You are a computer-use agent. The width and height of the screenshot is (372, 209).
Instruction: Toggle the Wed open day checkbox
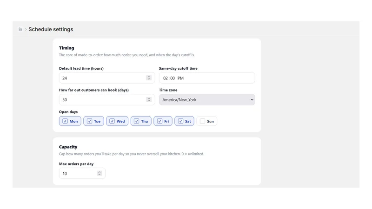pyautogui.click(x=112, y=121)
